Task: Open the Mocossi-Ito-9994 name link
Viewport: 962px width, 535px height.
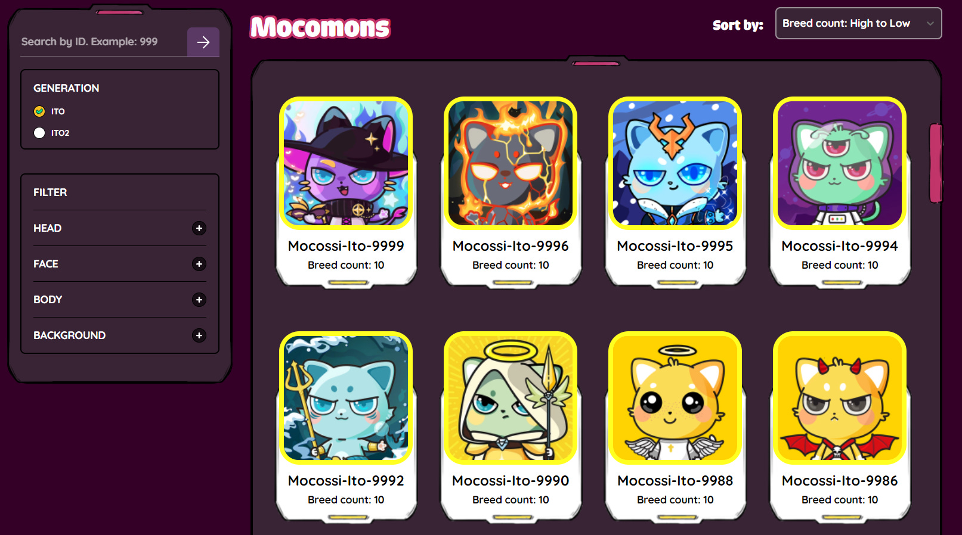Action: [x=840, y=246]
